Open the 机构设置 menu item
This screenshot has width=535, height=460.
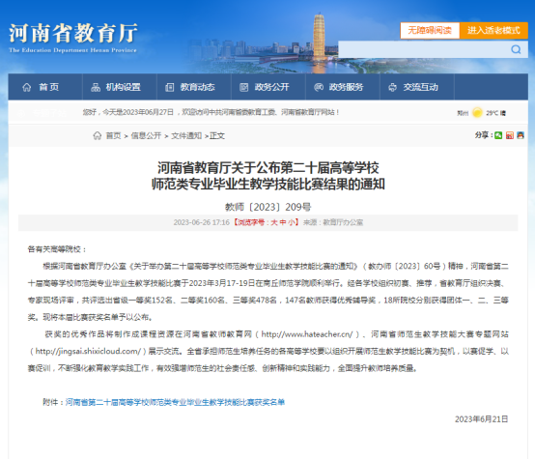click(120, 87)
